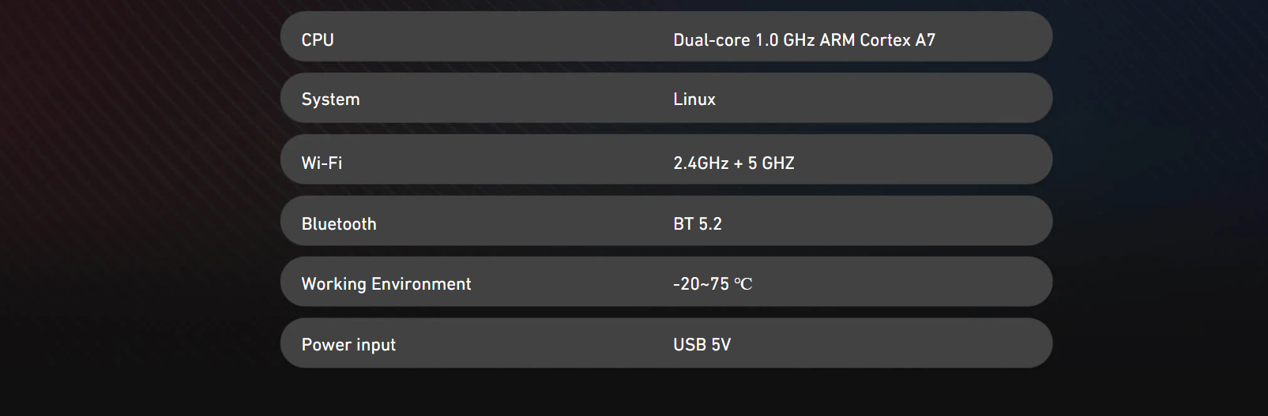
Task: Click the Power input label
Action: 348,345
